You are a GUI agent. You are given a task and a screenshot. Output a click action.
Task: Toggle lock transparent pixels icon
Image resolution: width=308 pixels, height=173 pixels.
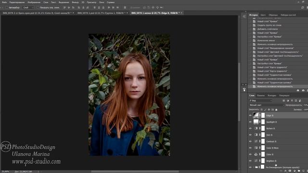261,110
